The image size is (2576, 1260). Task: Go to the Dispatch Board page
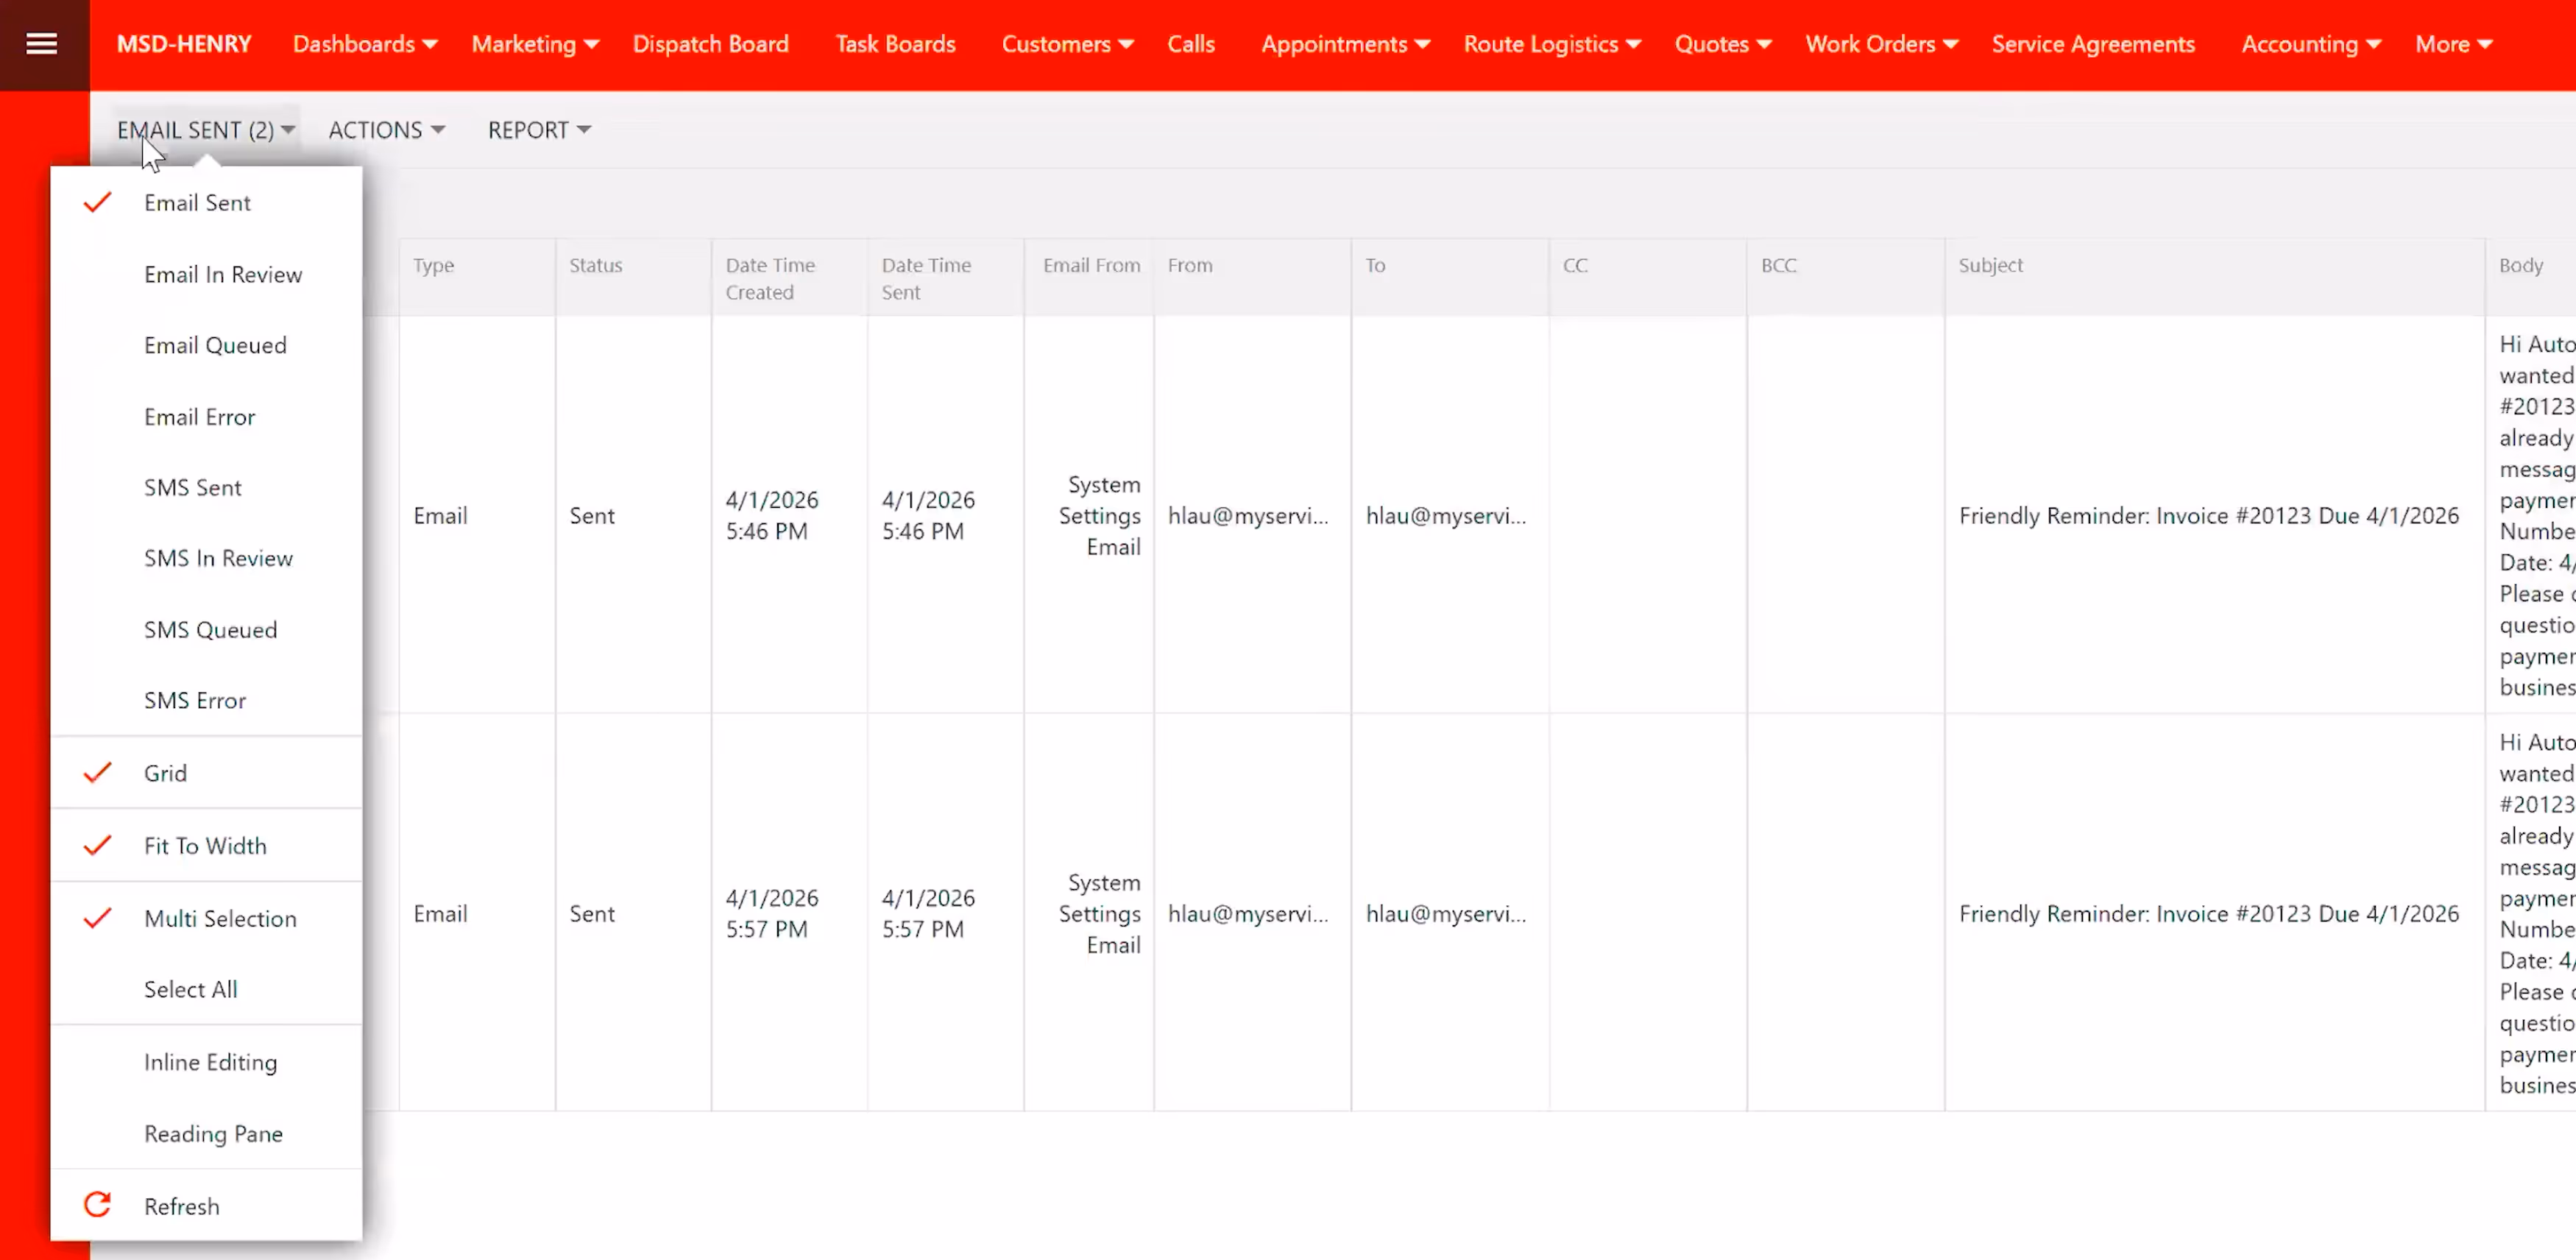pyautogui.click(x=710, y=45)
